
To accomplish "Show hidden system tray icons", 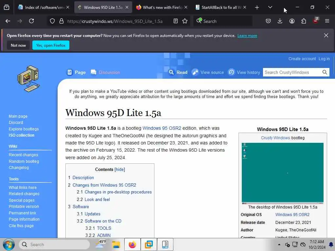I will tap(279, 244).
